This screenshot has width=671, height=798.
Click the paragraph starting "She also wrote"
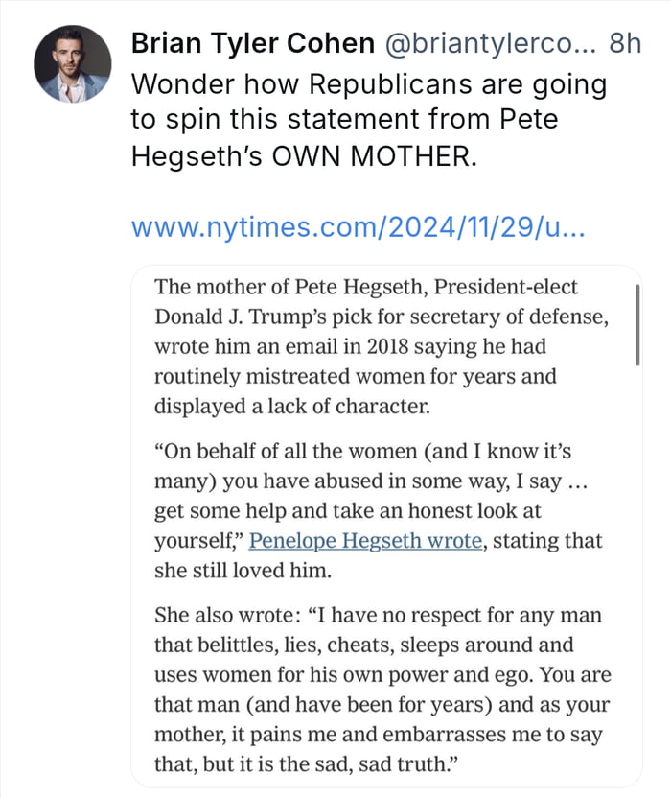pyautogui.click(x=382, y=689)
